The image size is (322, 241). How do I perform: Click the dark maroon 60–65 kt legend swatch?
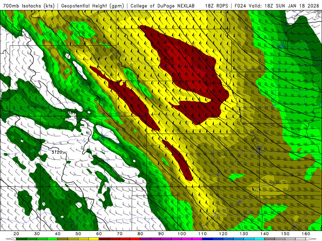[x=104, y=239]
